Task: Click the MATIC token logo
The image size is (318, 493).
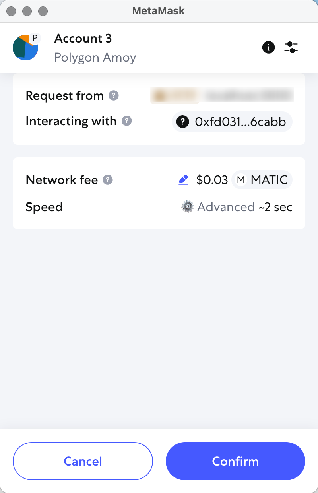Action: pos(240,180)
